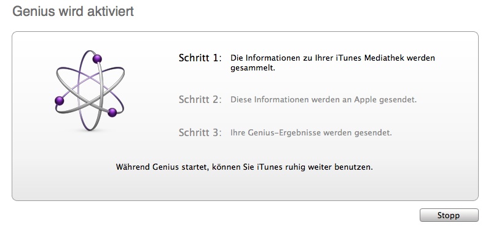Select the 'Schritt 1:' label
Image resolution: width=499 pixels, height=239 pixels.
(x=200, y=58)
